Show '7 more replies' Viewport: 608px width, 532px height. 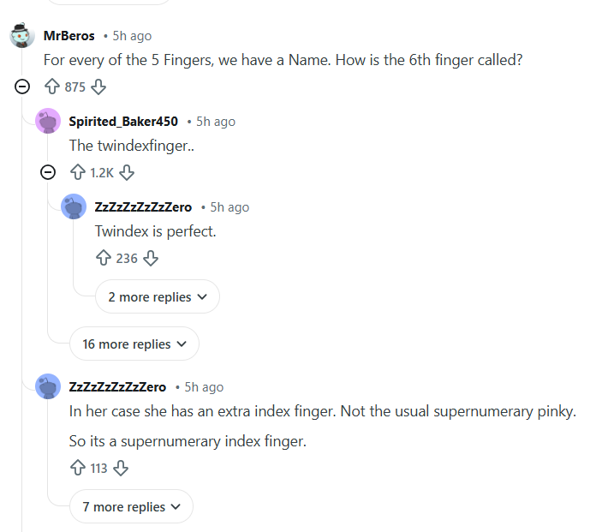(x=131, y=507)
